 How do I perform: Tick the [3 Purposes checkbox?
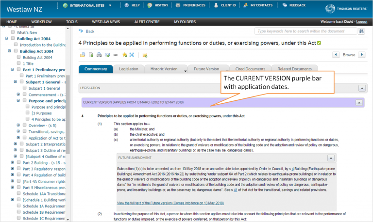tap(28, 113)
